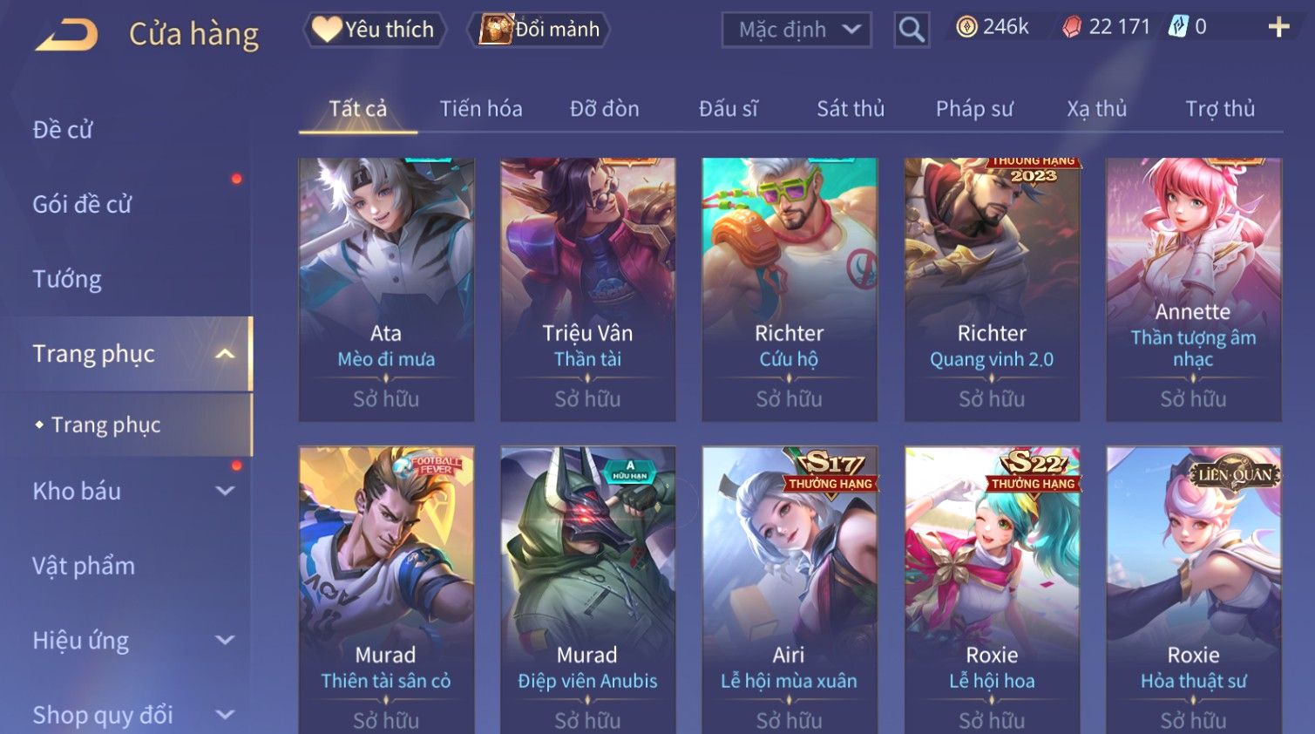This screenshot has height=734, width=1315.
Task: Click the blue voucher currency icon
Action: (x=1178, y=27)
